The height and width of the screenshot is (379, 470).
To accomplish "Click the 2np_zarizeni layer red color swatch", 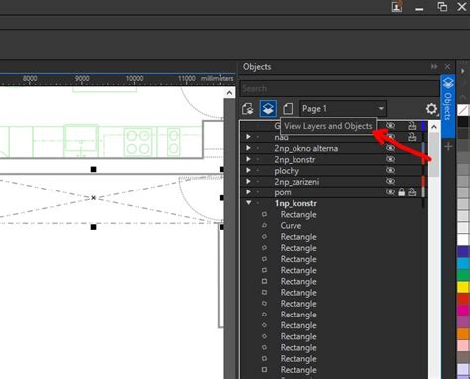I will pos(423,181).
